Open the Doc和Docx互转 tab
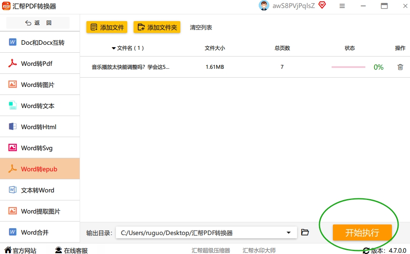Image resolution: width=410 pixels, height=254 pixels. 40,42
